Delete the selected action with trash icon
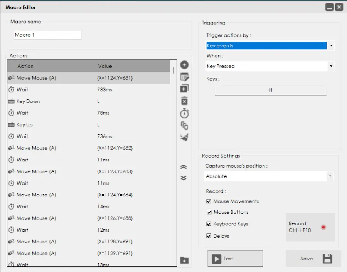Screen dimensions: 347x272 (184, 101)
